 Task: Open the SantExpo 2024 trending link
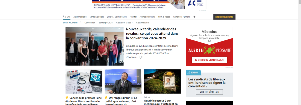click(106, 23)
